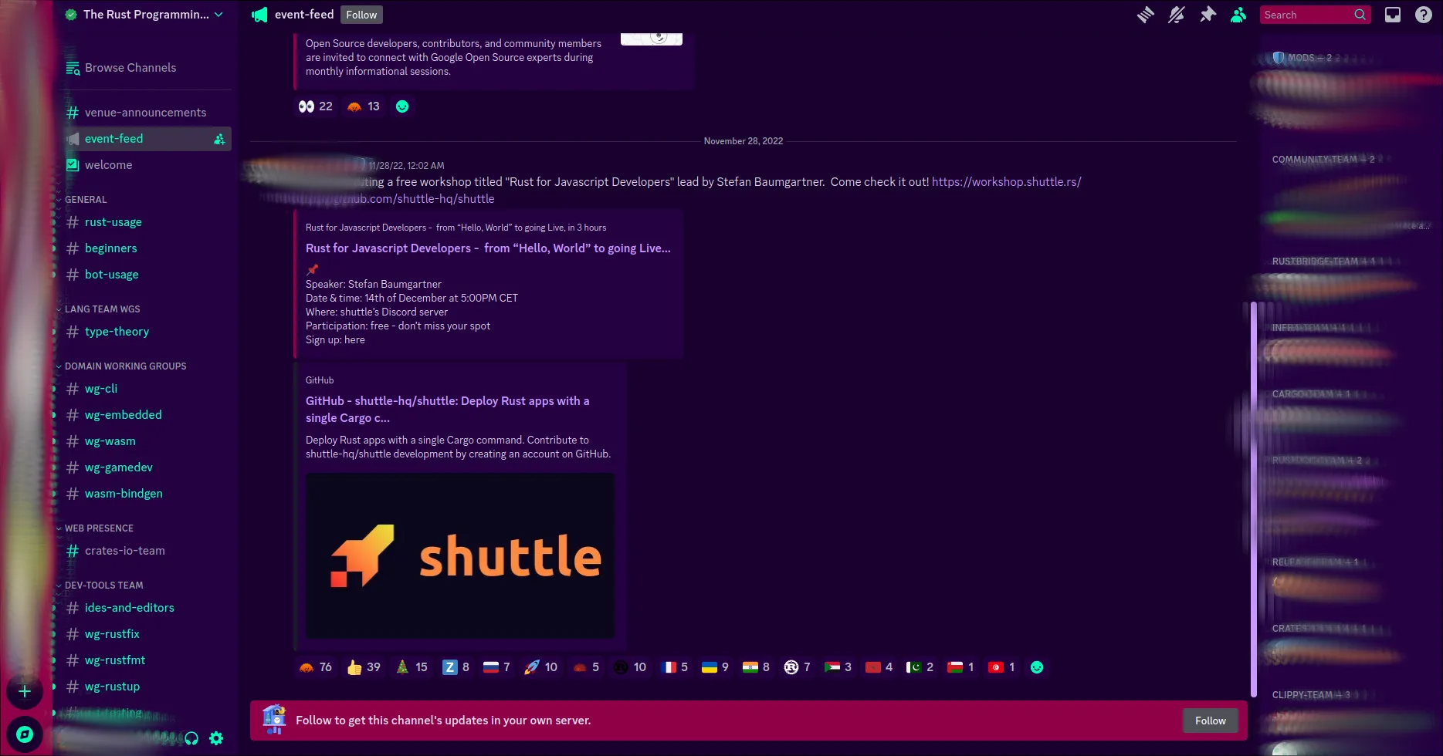Image resolution: width=1443 pixels, height=756 pixels.
Task: Collapse the WEB PRESENCE category
Action: [99, 528]
